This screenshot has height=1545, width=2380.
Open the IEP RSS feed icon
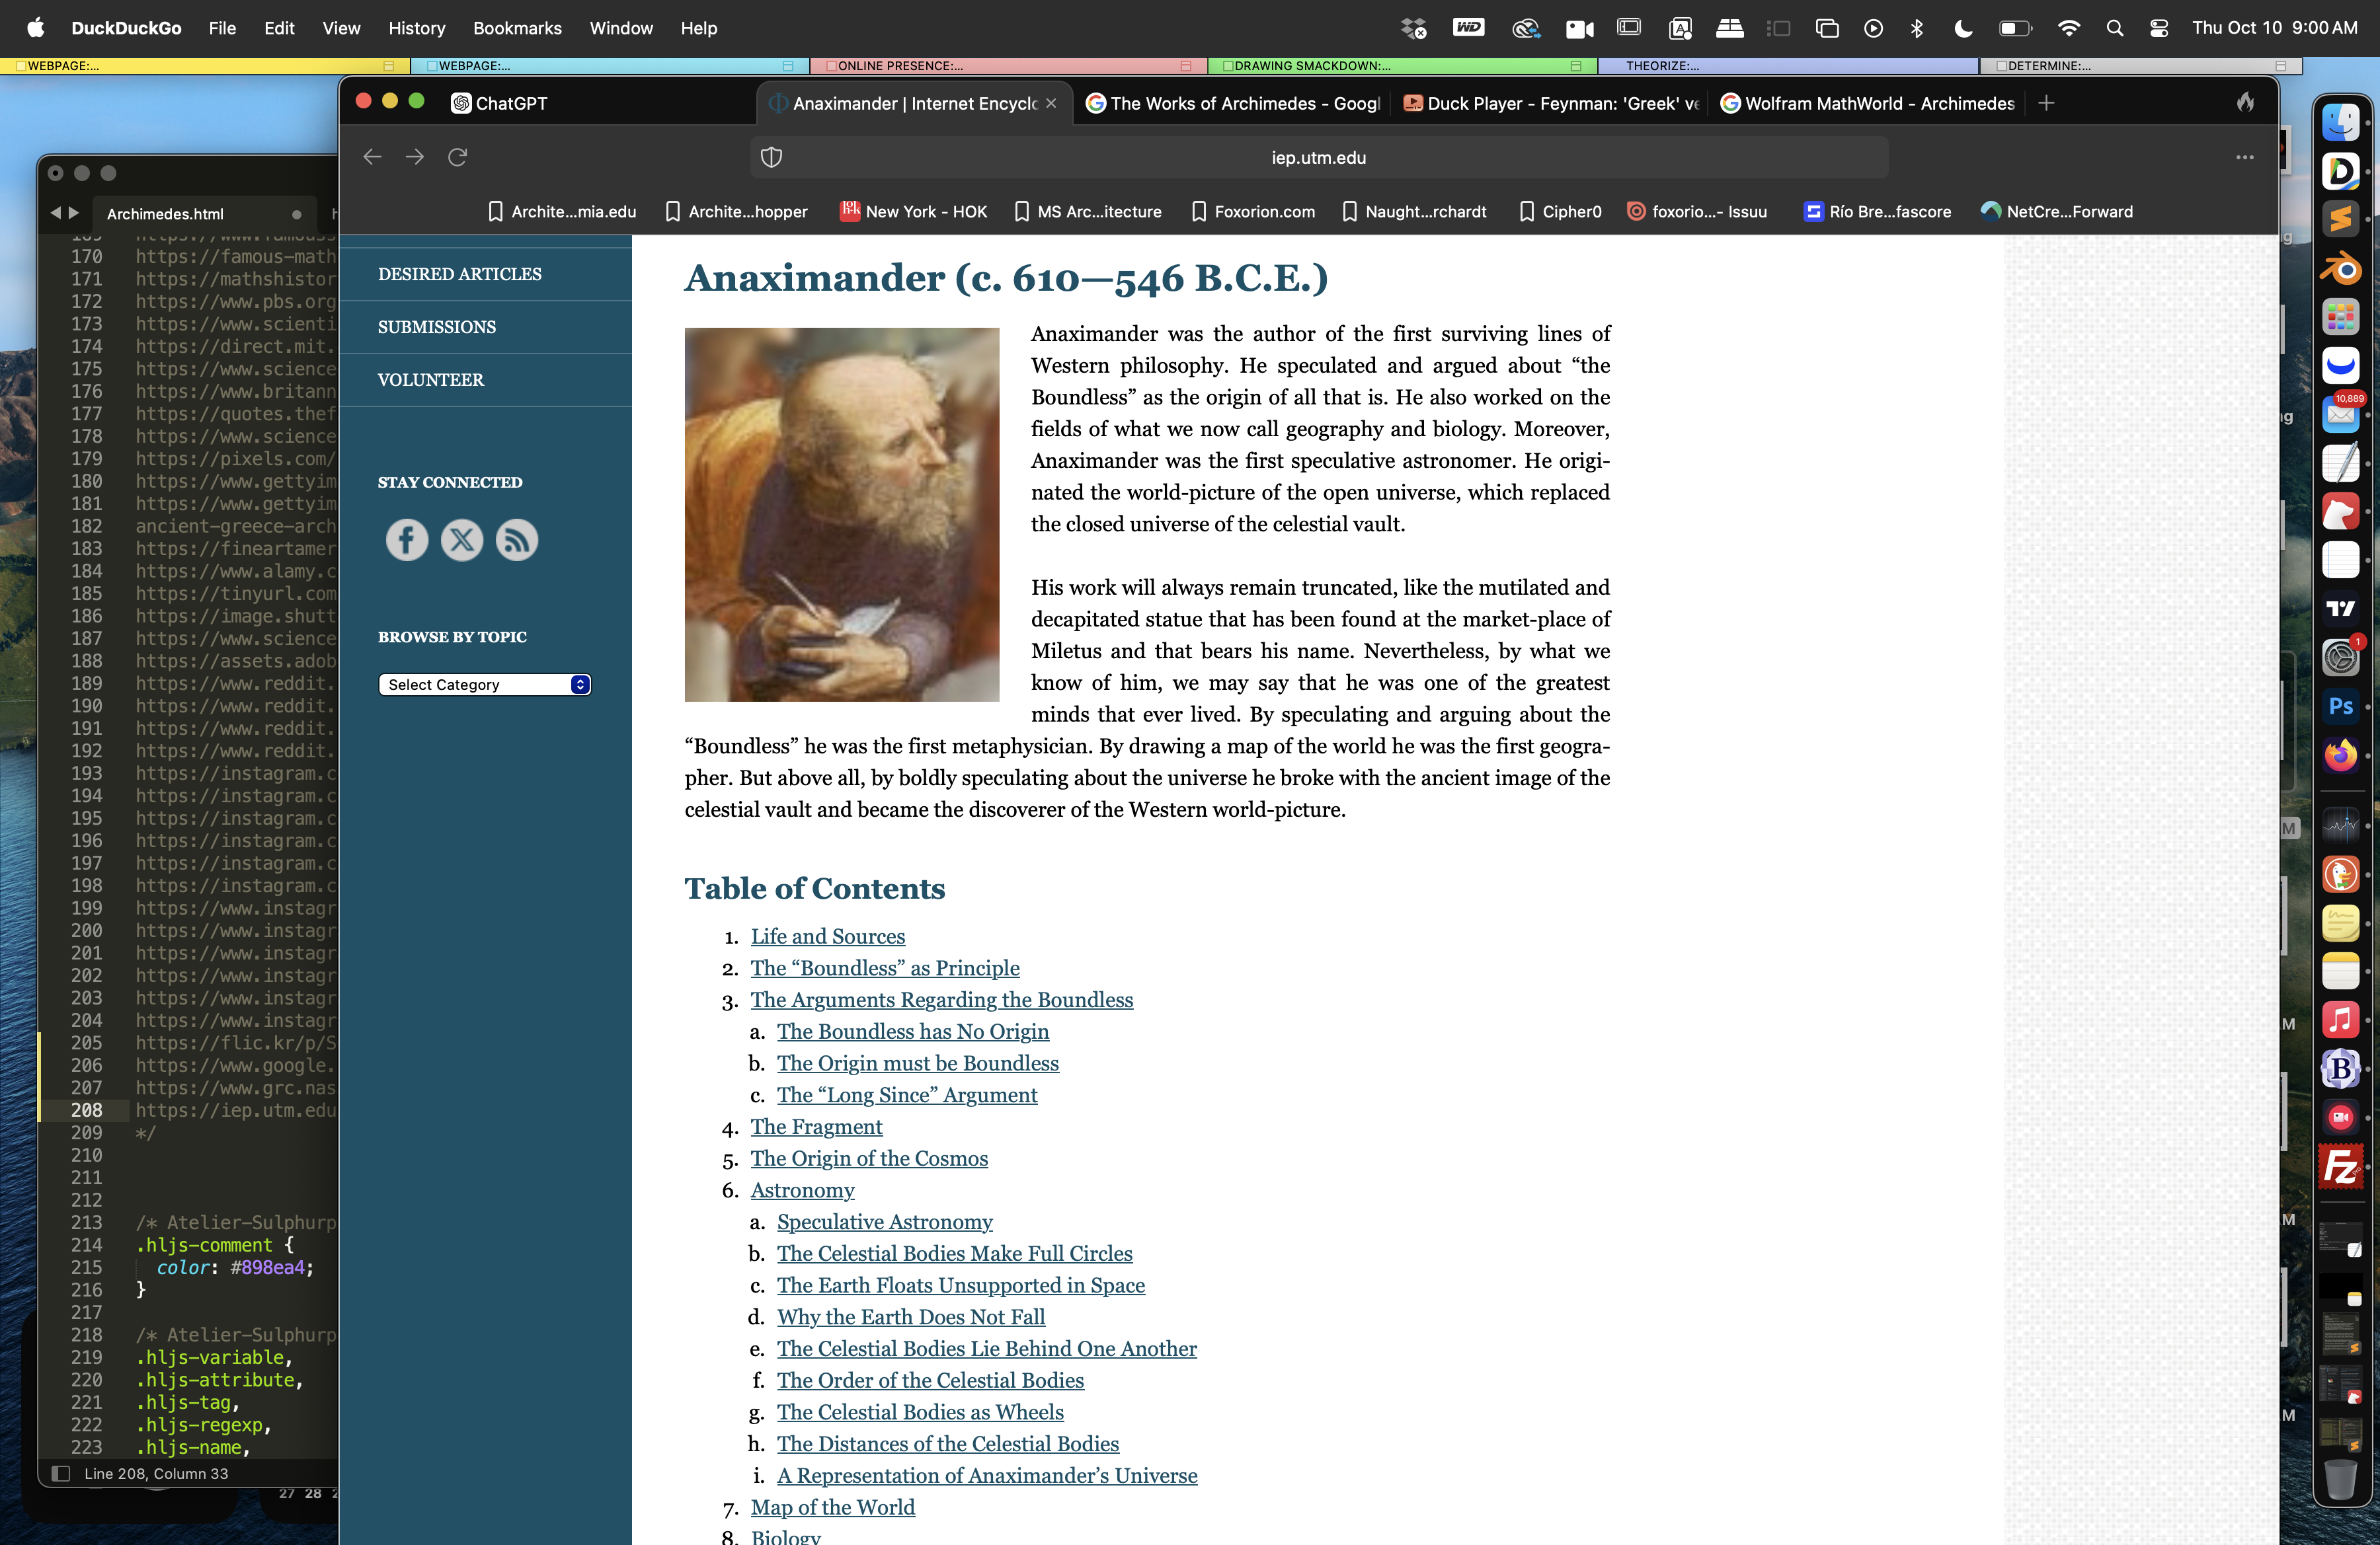pos(517,540)
